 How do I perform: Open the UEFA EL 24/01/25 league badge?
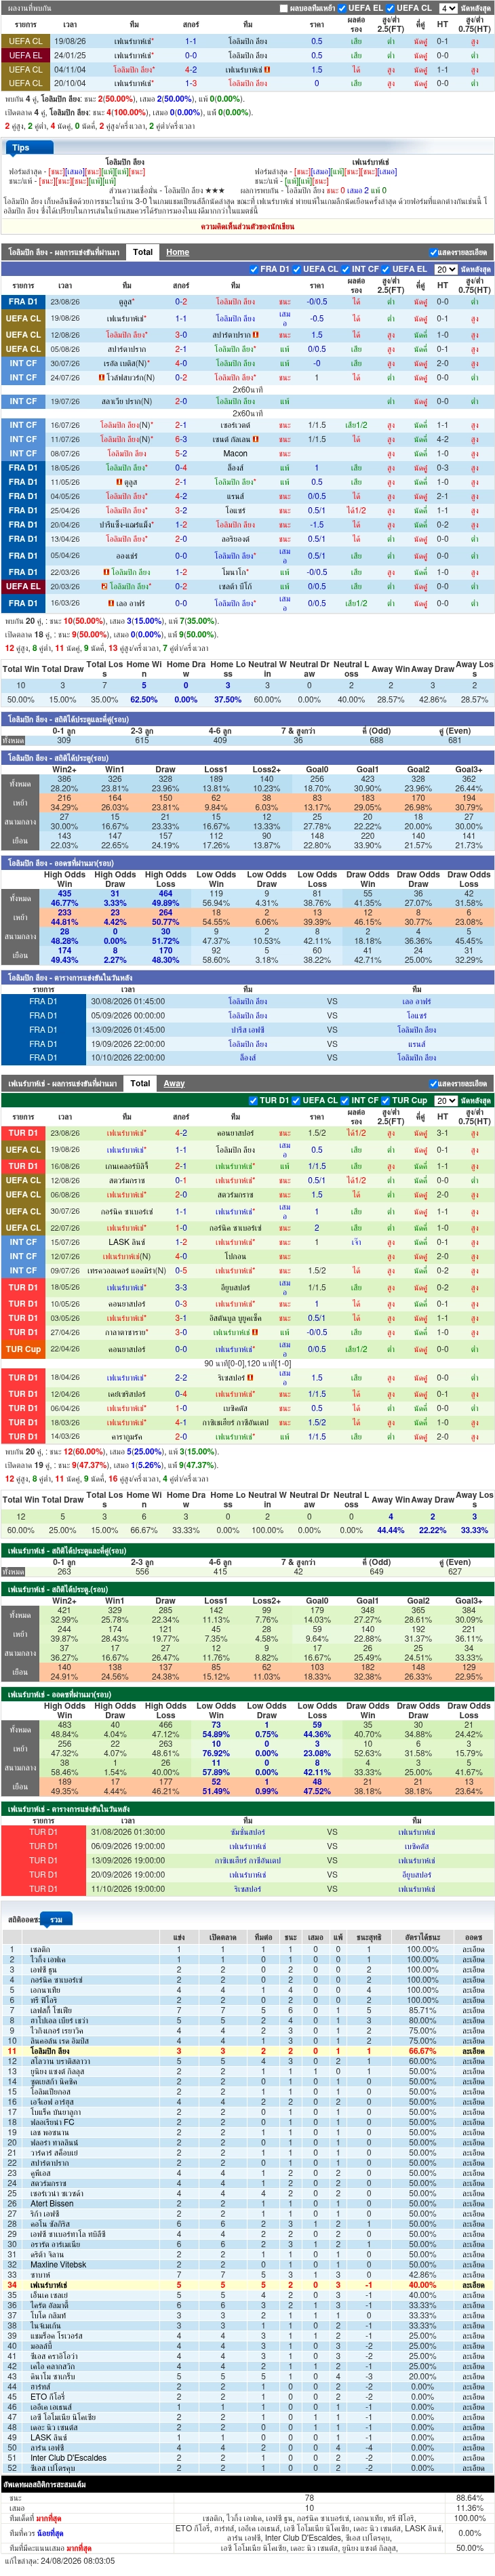coord(25,55)
